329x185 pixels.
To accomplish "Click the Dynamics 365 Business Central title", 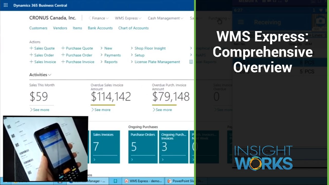I will point(40,5).
